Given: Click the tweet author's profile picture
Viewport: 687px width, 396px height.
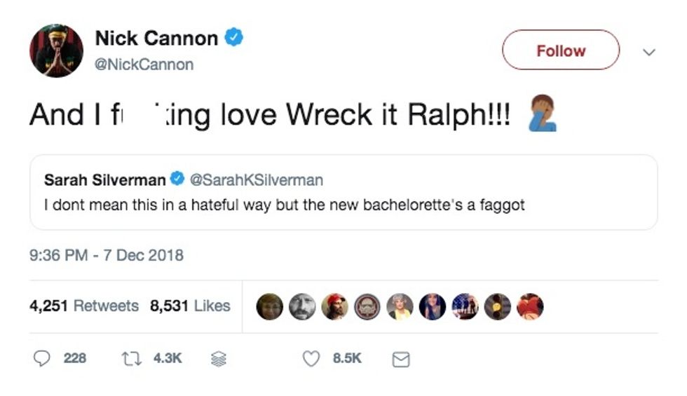Looking at the screenshot, I should 56,51.
